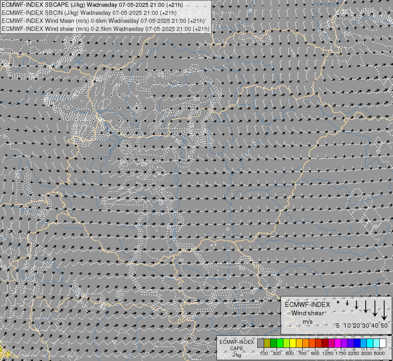Pick the pink-magenta swatch right of 1250
Image resolution: width=393 pixels, height=361 pixels.
331,343
